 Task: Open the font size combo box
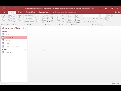(x=104, y=16)
